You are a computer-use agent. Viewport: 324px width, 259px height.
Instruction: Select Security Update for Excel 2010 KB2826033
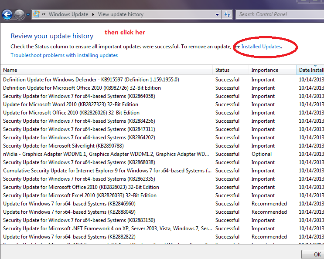tap(162, 195)
